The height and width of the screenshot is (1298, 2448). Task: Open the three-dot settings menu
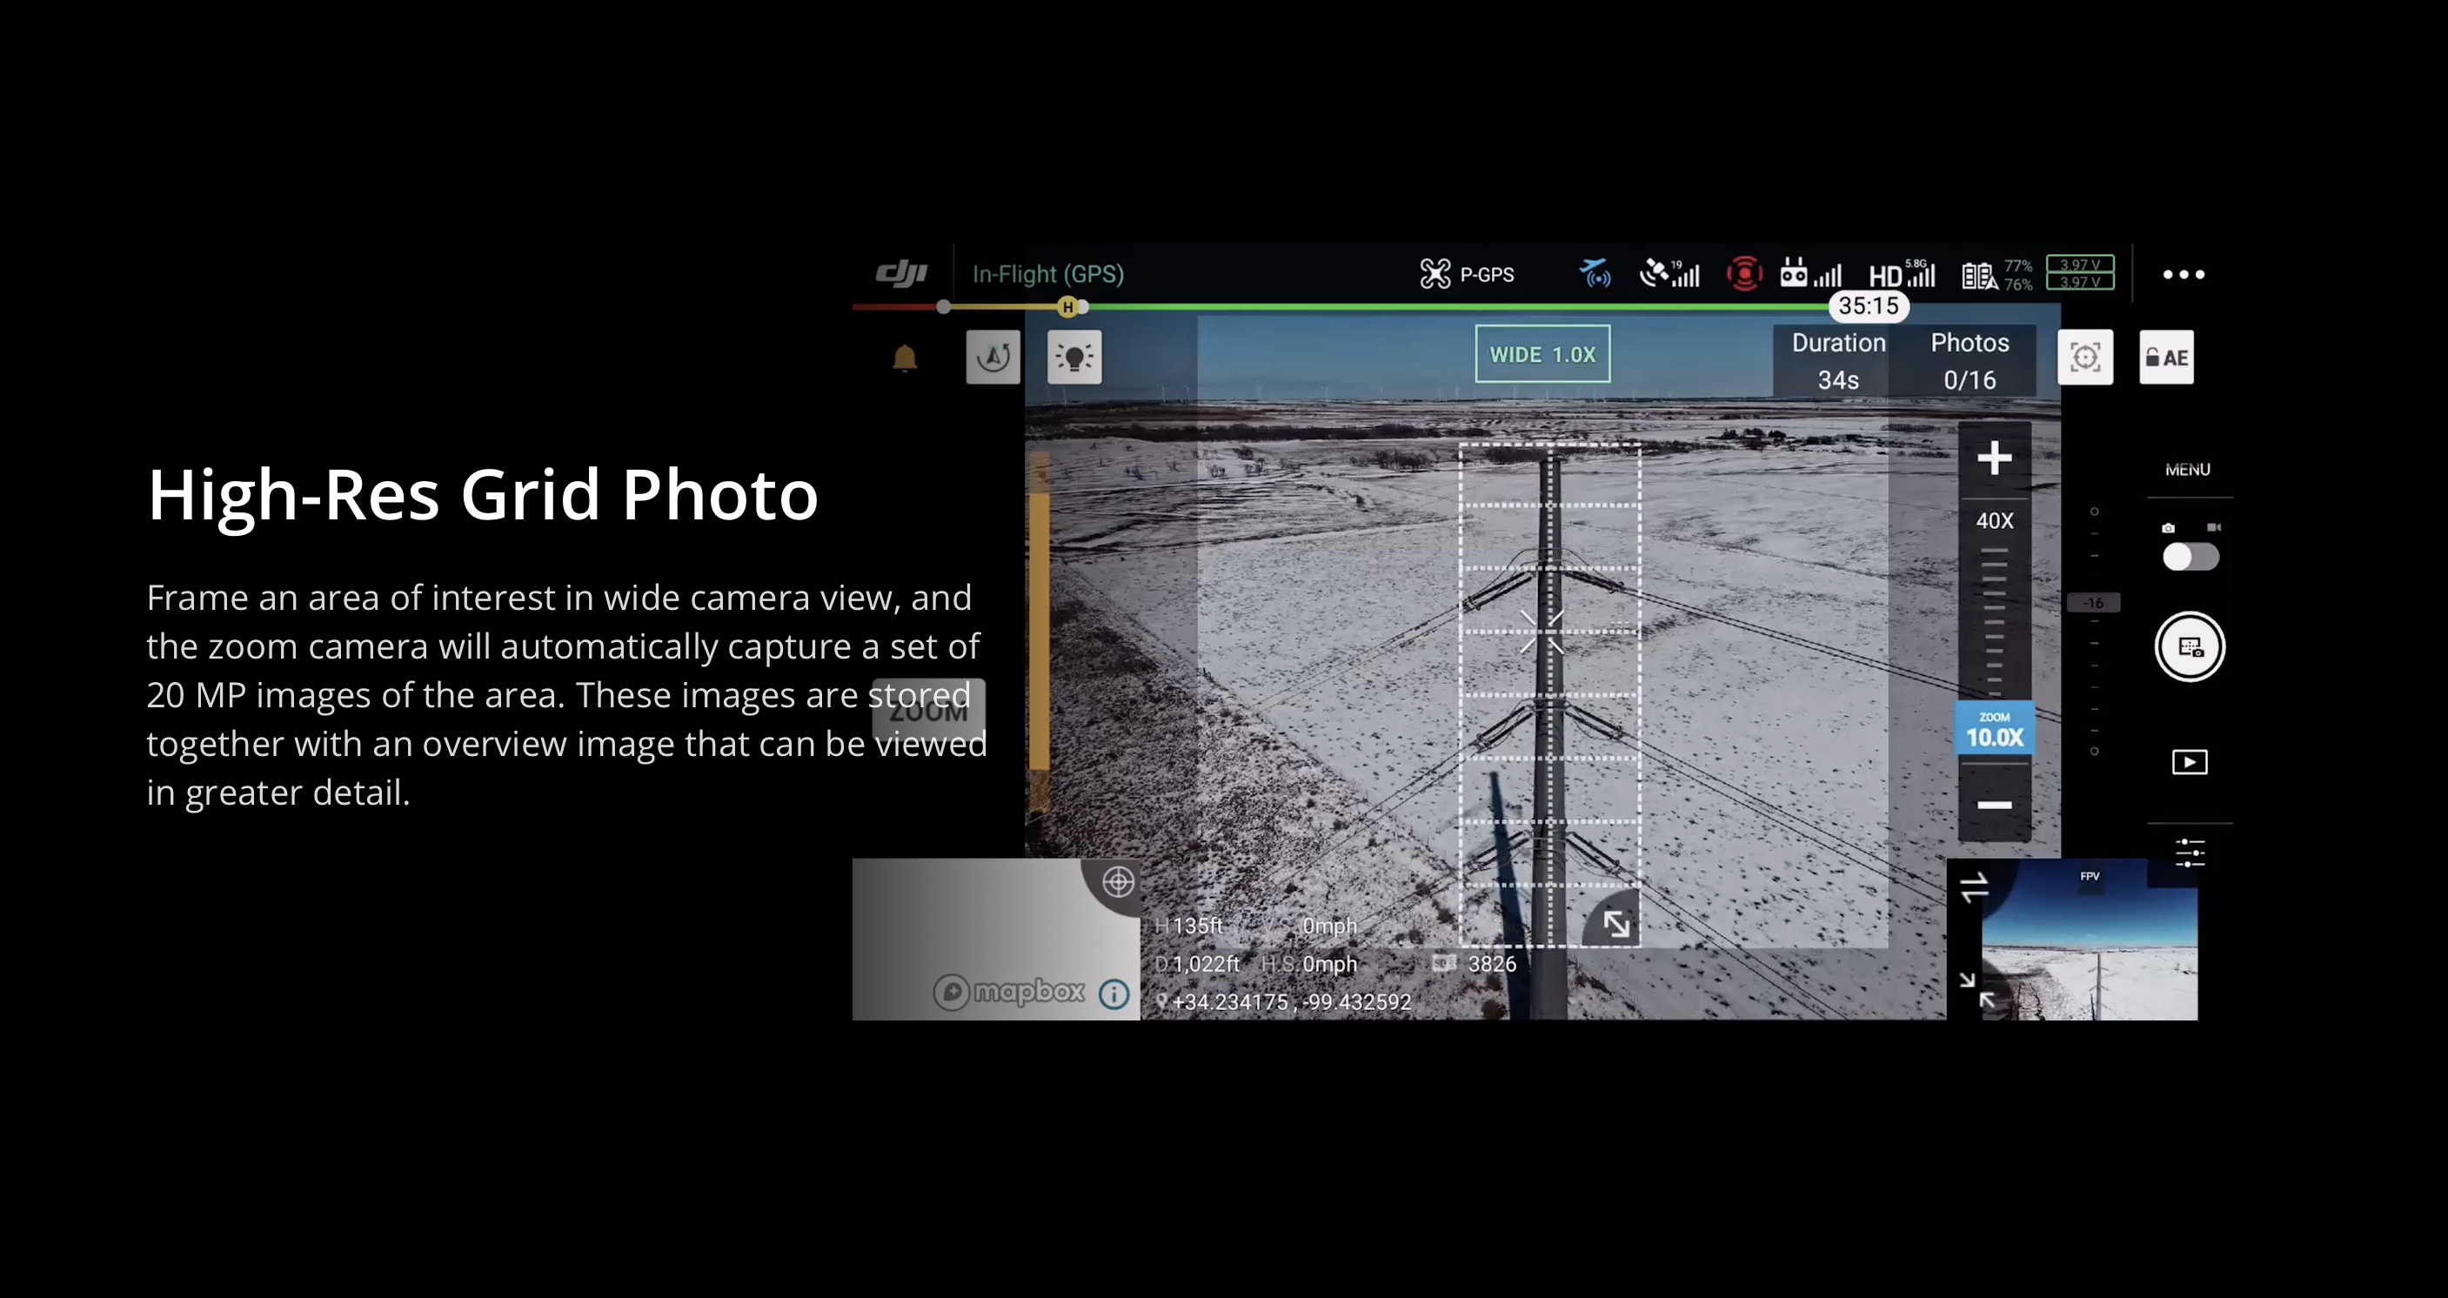coord(2183,275)
